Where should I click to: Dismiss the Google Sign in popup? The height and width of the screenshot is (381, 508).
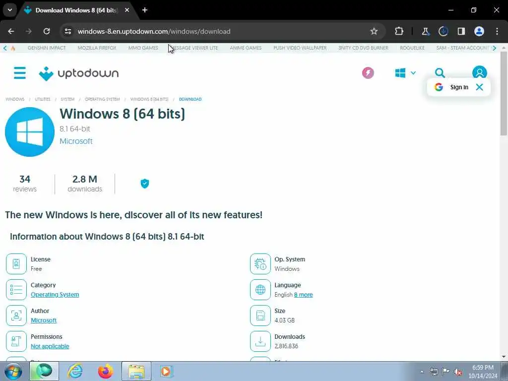point(480,87)
